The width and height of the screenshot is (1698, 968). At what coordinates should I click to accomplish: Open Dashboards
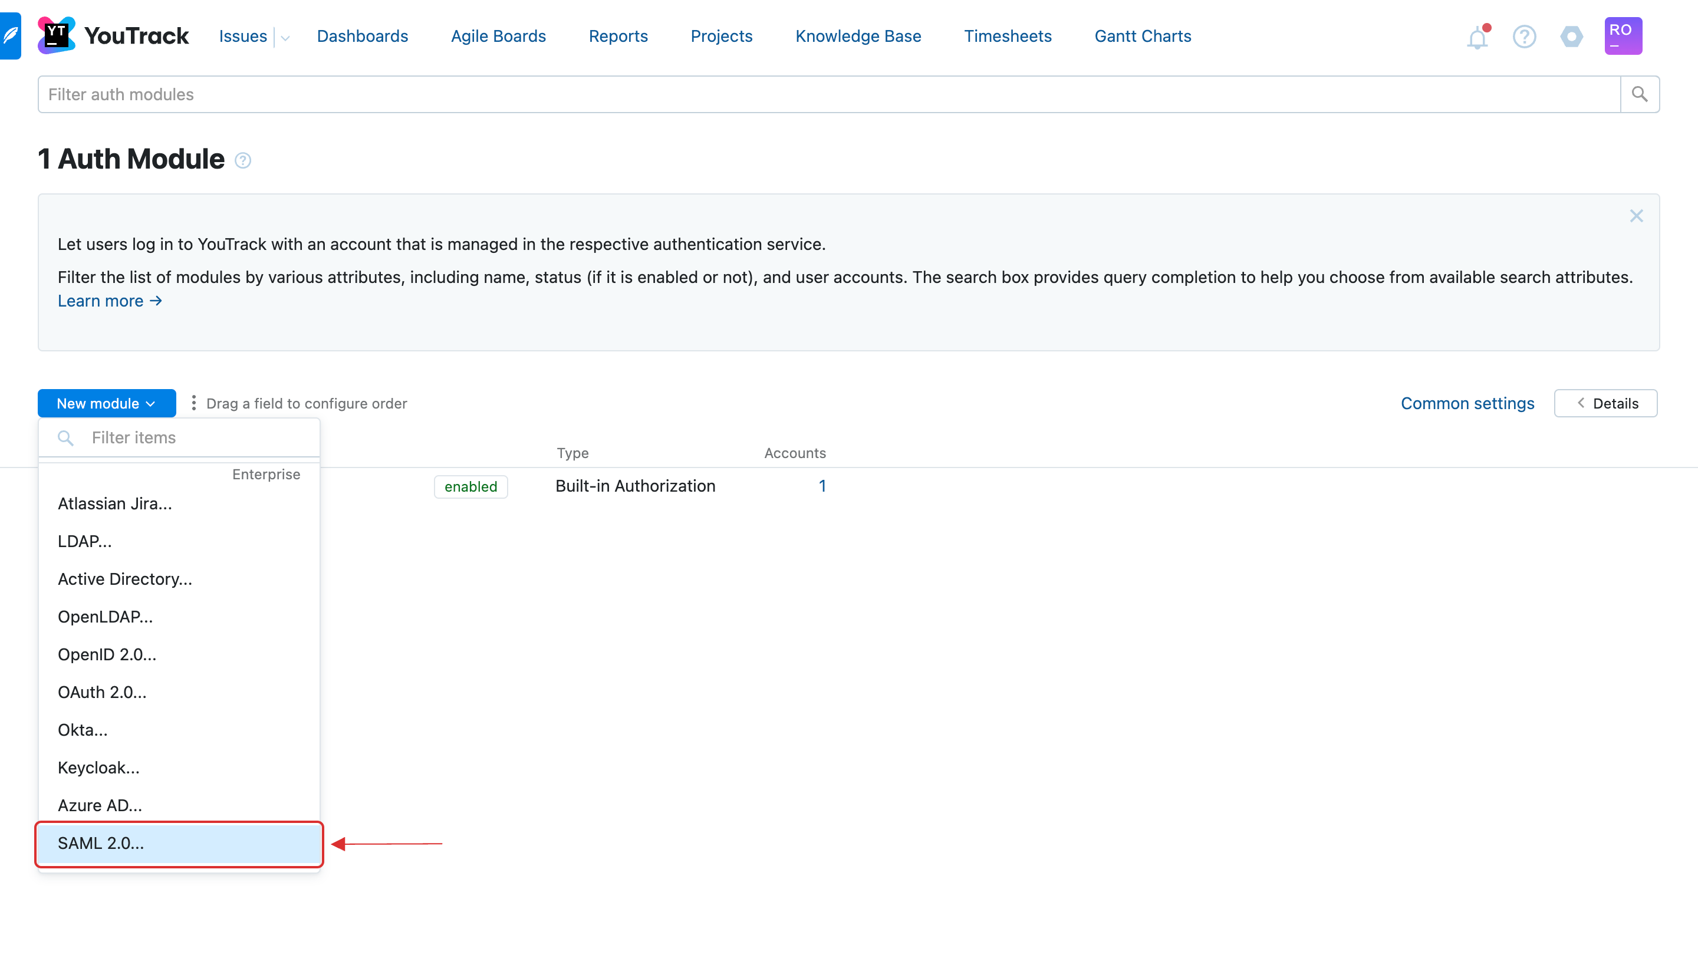click(363, 36)
